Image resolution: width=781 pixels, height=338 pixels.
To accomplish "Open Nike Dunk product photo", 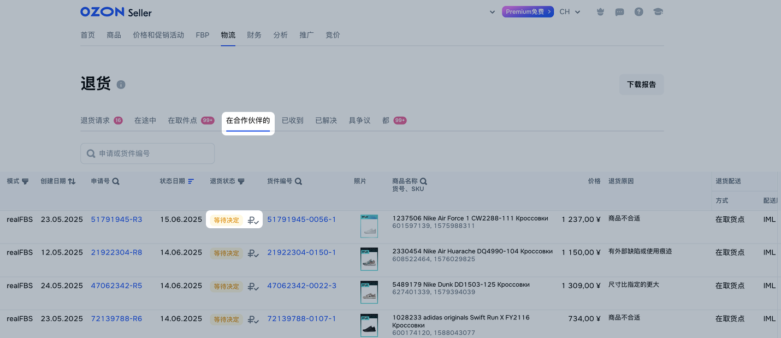I will pyautogui.click(x=369, y=292).
